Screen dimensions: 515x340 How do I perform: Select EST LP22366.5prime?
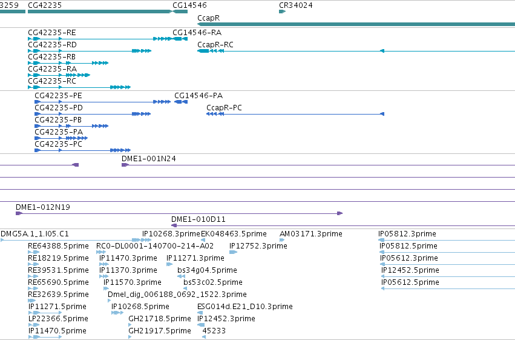click(59, 319)
